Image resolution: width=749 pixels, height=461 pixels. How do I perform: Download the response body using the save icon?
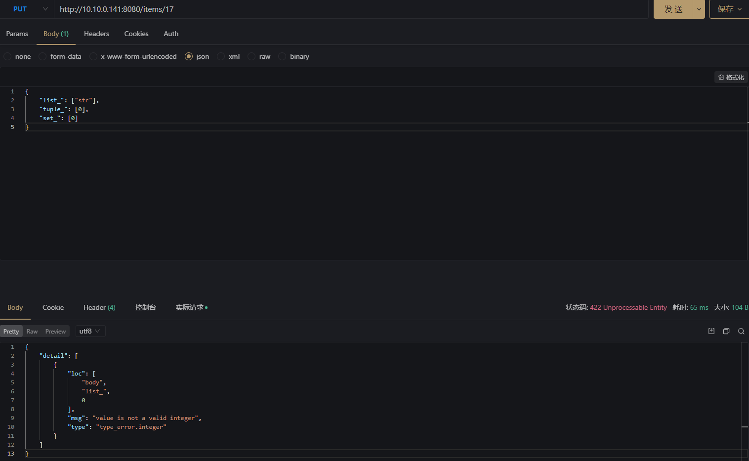(x=711, y=331)
